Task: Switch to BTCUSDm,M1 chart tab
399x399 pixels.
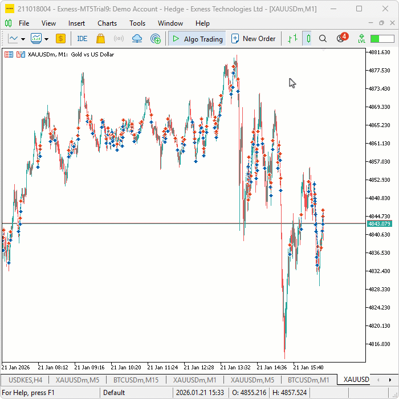Action: tap(308, 380)
